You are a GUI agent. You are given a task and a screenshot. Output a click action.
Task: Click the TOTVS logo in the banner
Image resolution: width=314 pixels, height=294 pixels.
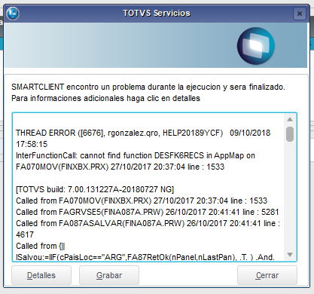point(256,46)
